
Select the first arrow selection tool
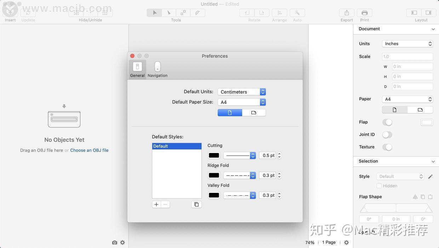[x=154, y=12]
